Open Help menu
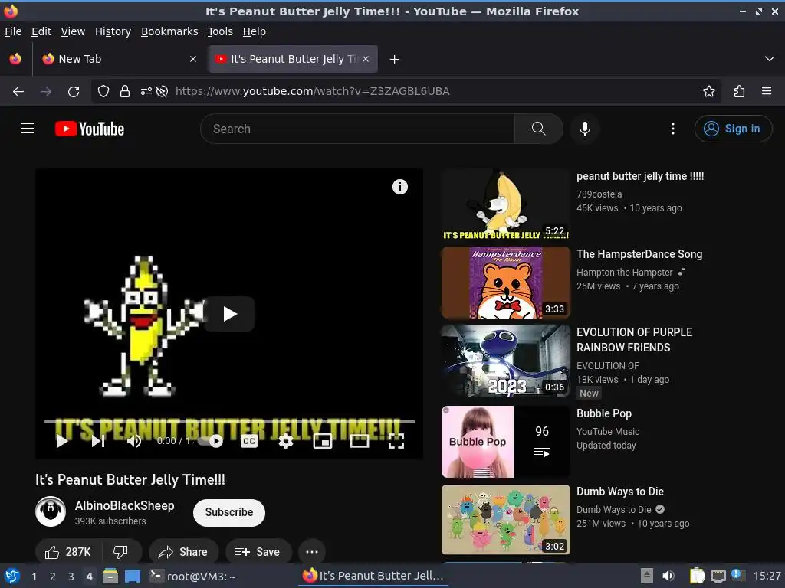Viewport: 785px width, 588px height. [x=255, y=31]
